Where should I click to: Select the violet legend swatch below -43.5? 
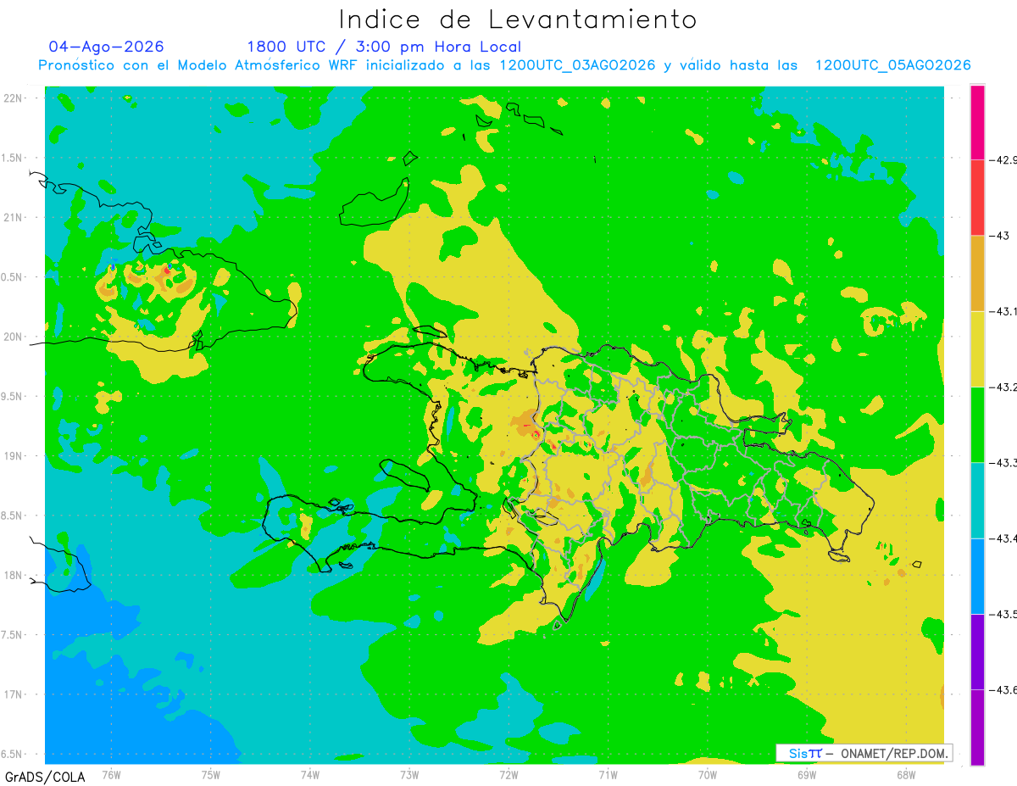pyautogui.click(x=977, y=652)
